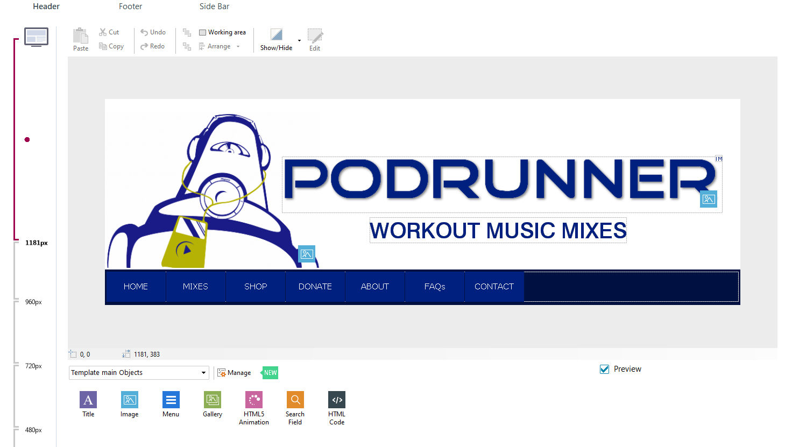Switch to the Side Bar tab
The width and height of the screenshot is (785, 447).
pyautogui.click(x=214, y=6)
